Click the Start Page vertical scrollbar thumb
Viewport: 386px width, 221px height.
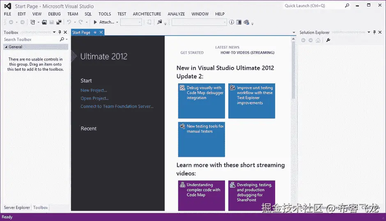[x=293, y=70]
